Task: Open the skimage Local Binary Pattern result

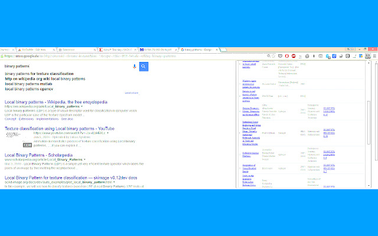Action: point(71,178)
